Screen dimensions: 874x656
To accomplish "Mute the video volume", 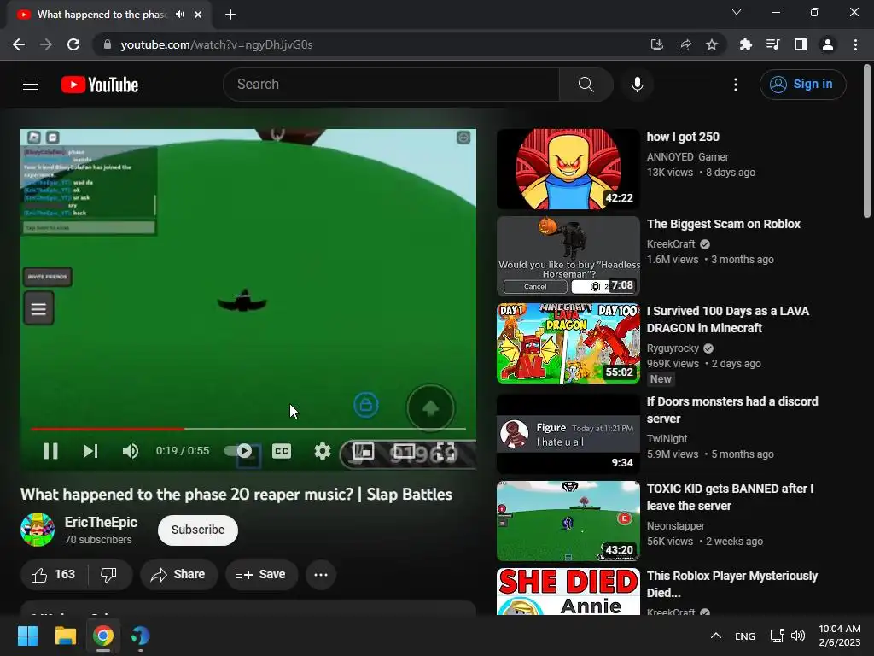I will click(x=130, y=451).
